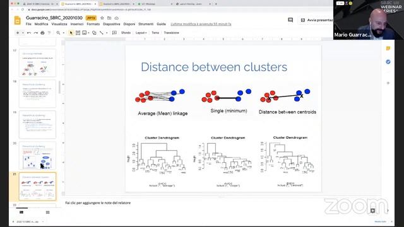Open the shapes tool
The height and width of the screenshot is (227, 404).
[94, 33]
